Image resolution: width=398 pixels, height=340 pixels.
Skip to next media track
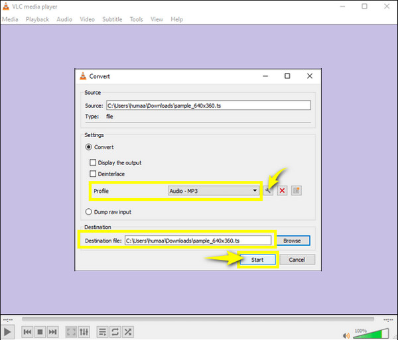(x=52, y=331)
